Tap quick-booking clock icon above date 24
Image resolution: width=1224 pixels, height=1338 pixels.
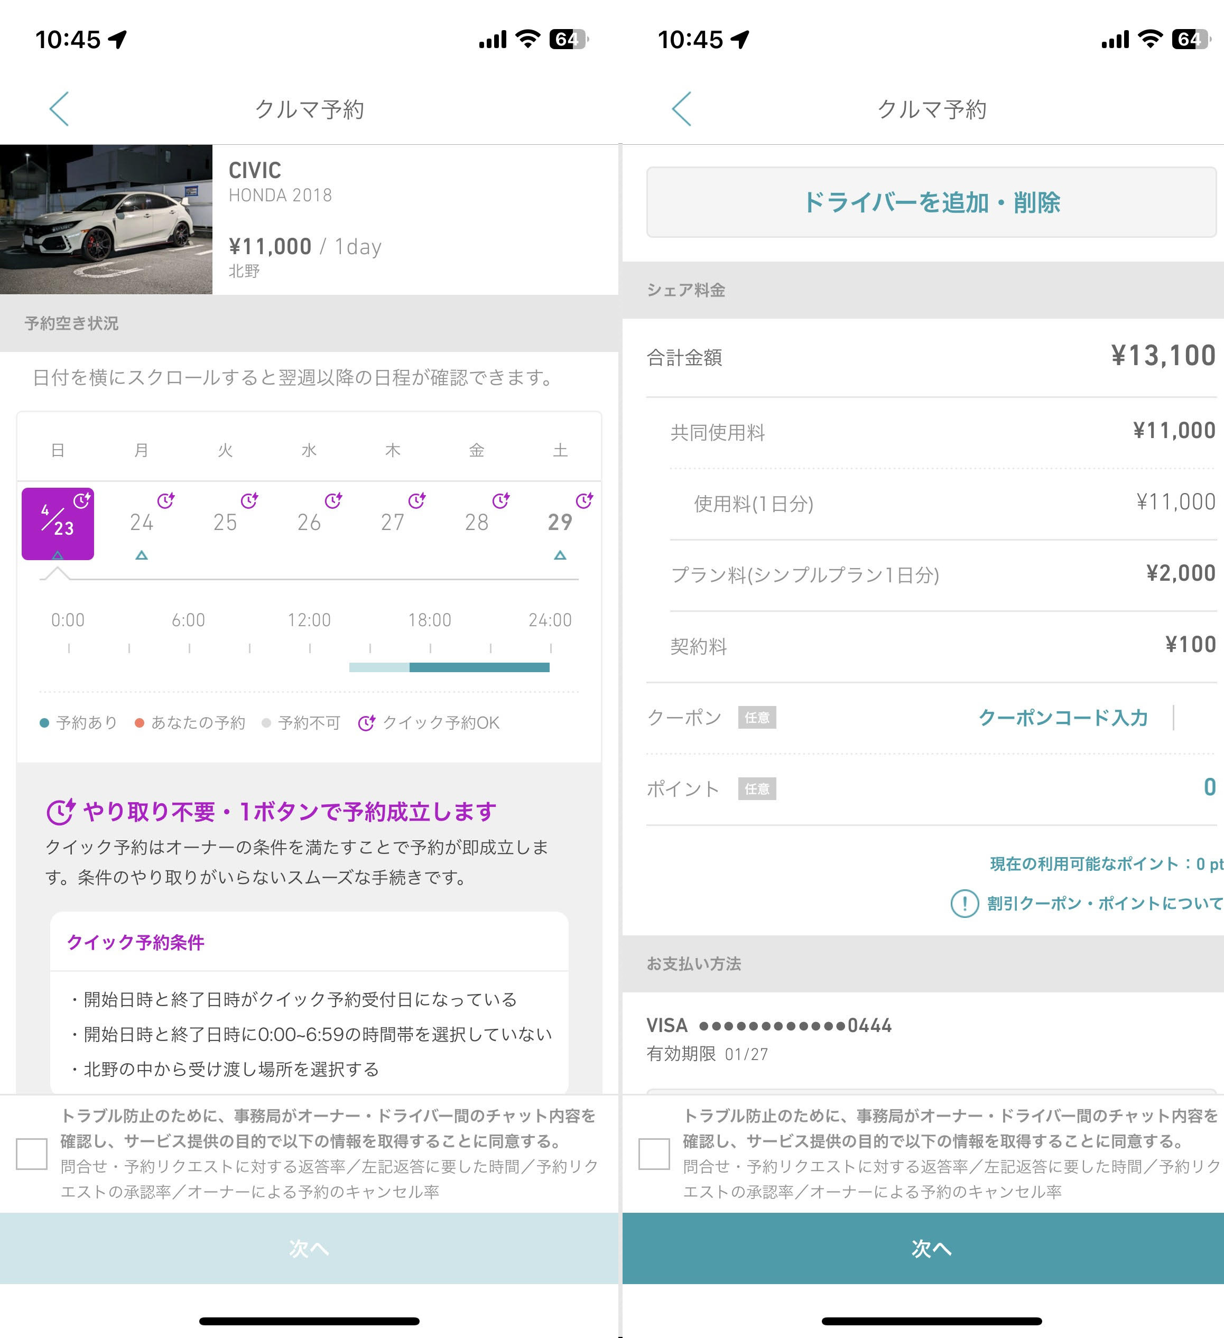[166, 500]
